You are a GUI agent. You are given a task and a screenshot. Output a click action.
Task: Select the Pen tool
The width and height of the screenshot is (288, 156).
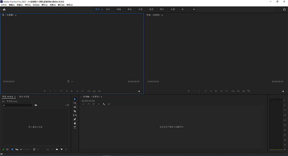[75, 119]
